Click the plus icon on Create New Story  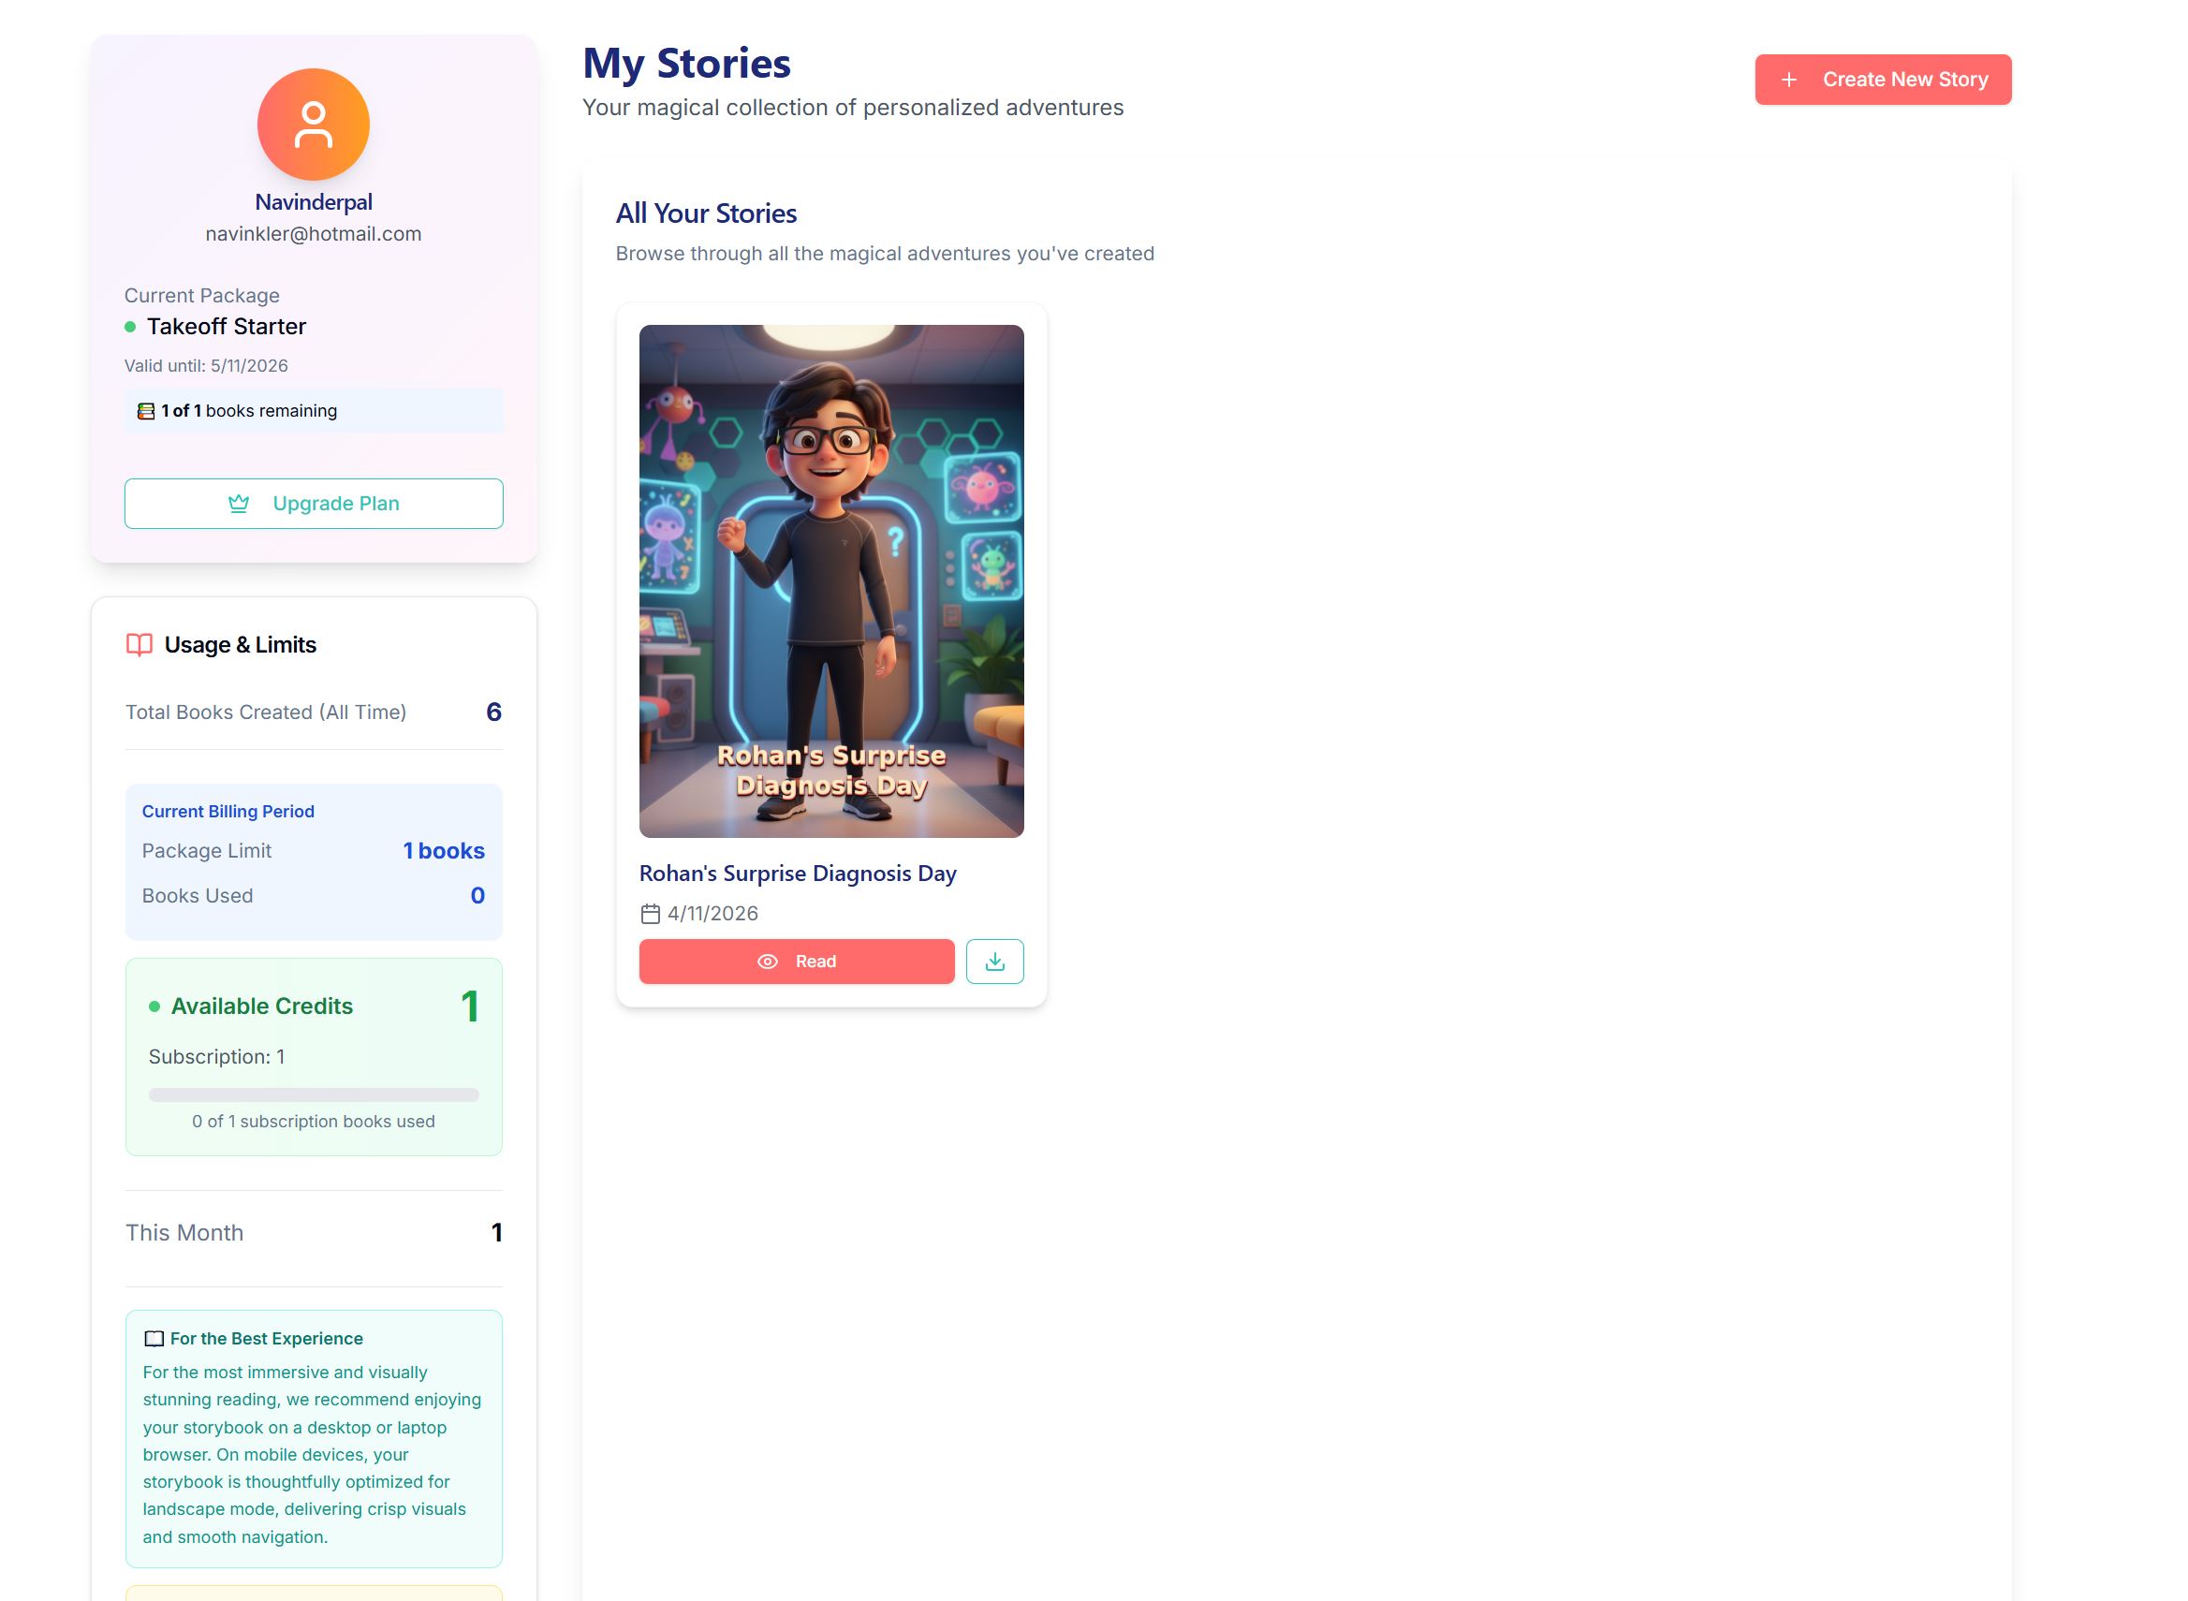pos(1789,80)
